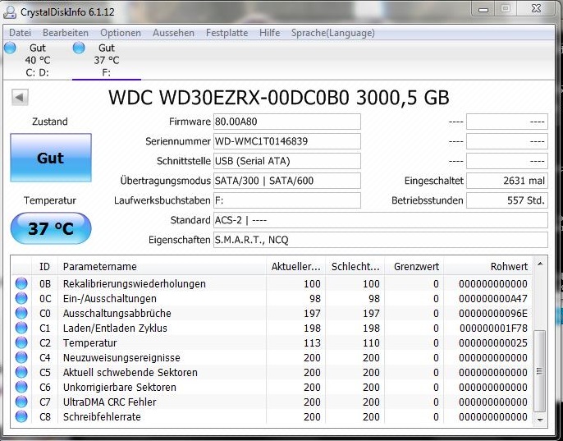Click status orb of row C5
The image size is (563, 441).
21,372
